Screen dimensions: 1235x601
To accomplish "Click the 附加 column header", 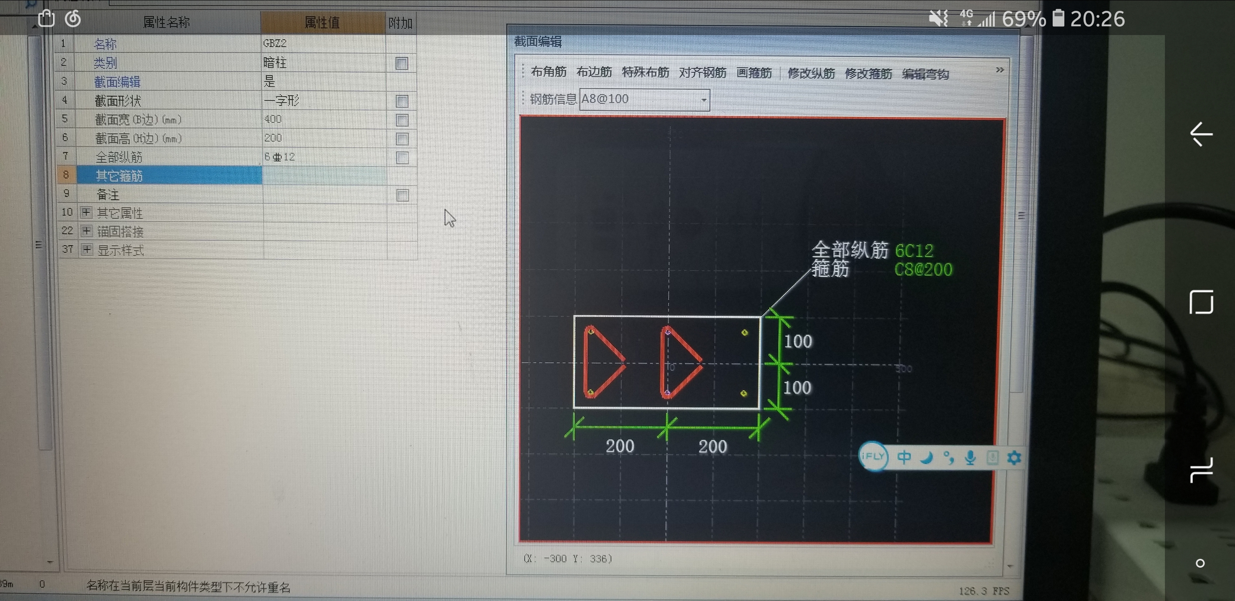I will [401, 23].
